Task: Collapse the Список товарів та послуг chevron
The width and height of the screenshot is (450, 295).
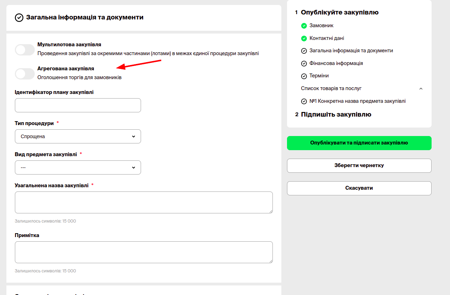Action: [421, 89]
